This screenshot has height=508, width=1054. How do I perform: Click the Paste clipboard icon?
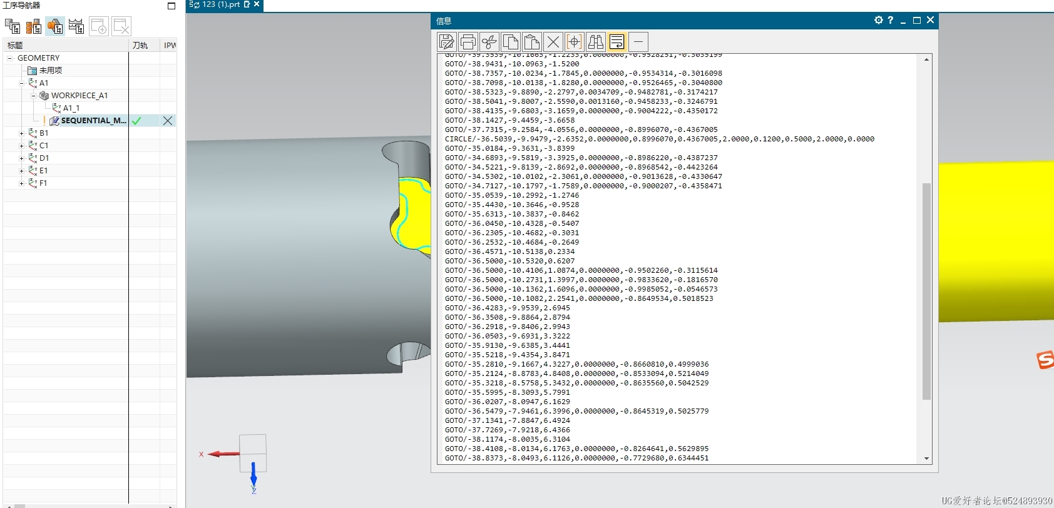click(x=532, y=42)
